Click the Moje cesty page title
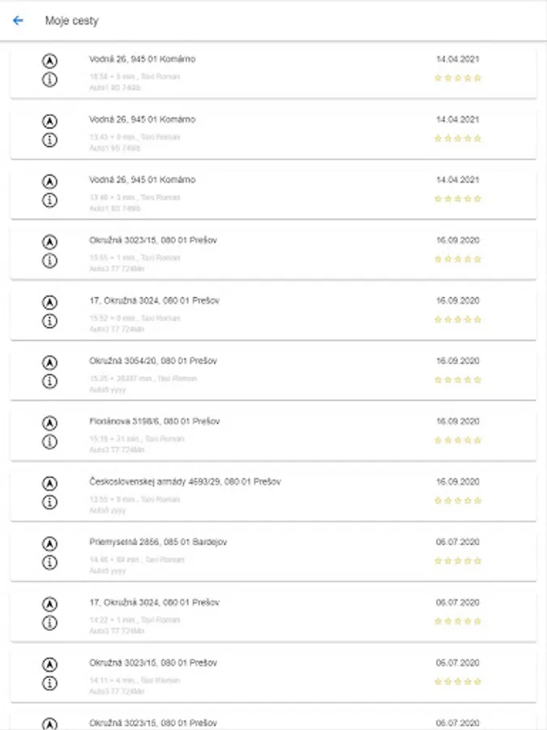This screenshot has height=730, width=547. pyautogui.click(x=71, y=20)
